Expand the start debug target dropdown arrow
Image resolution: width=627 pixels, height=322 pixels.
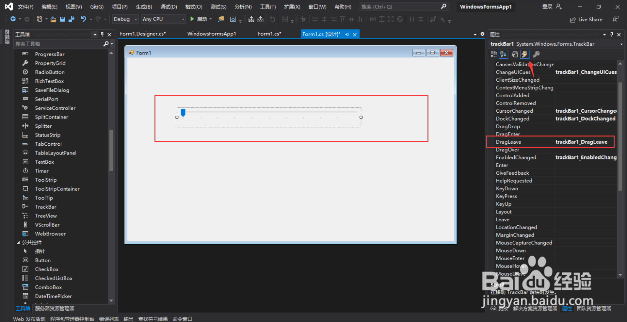tap(211, 19)
